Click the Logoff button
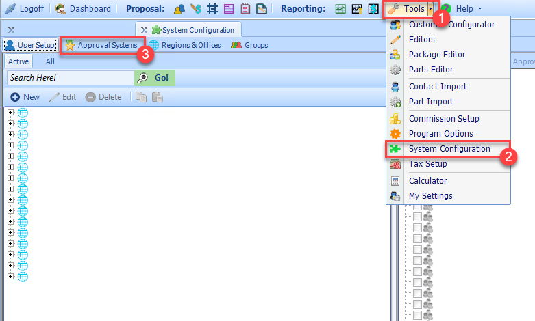Viewport: 535px width, 321px height. (24, 9)
